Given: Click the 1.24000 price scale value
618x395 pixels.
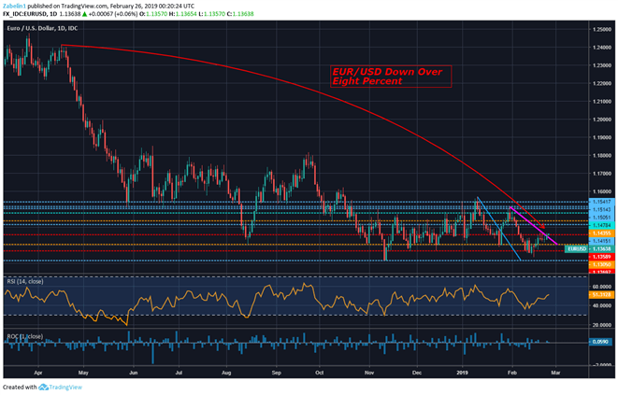Looking at the screenshot, I should pos(602,48).
